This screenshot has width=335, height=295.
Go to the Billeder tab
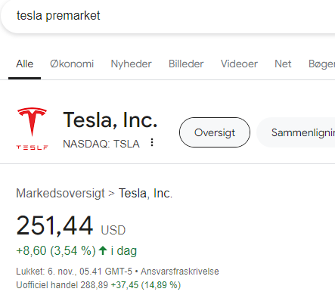[x=186, y=64]
